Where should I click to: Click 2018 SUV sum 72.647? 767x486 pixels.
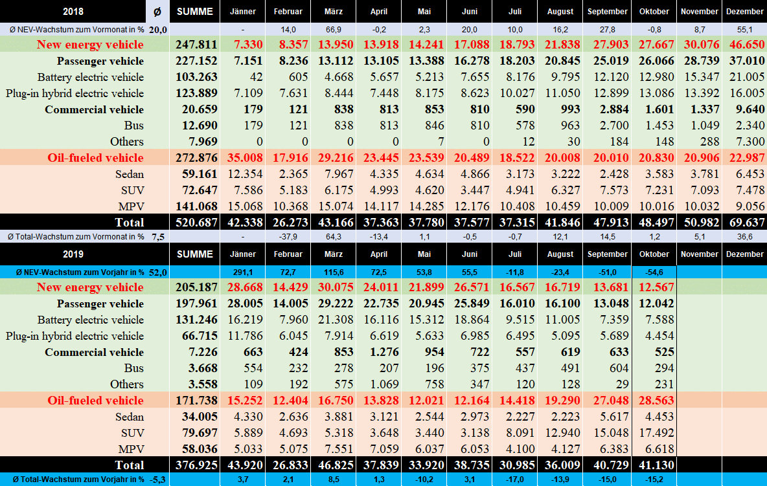click(200, 190)
